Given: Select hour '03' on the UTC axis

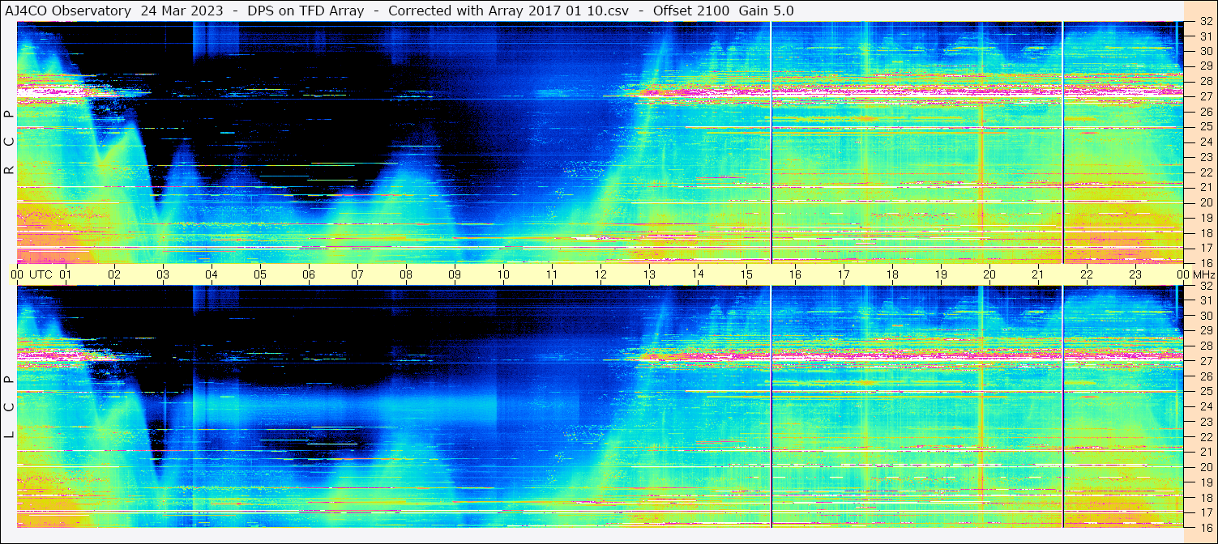Looking at the screenshot, I should point(163,274).
